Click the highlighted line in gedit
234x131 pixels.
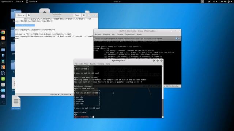25,25
